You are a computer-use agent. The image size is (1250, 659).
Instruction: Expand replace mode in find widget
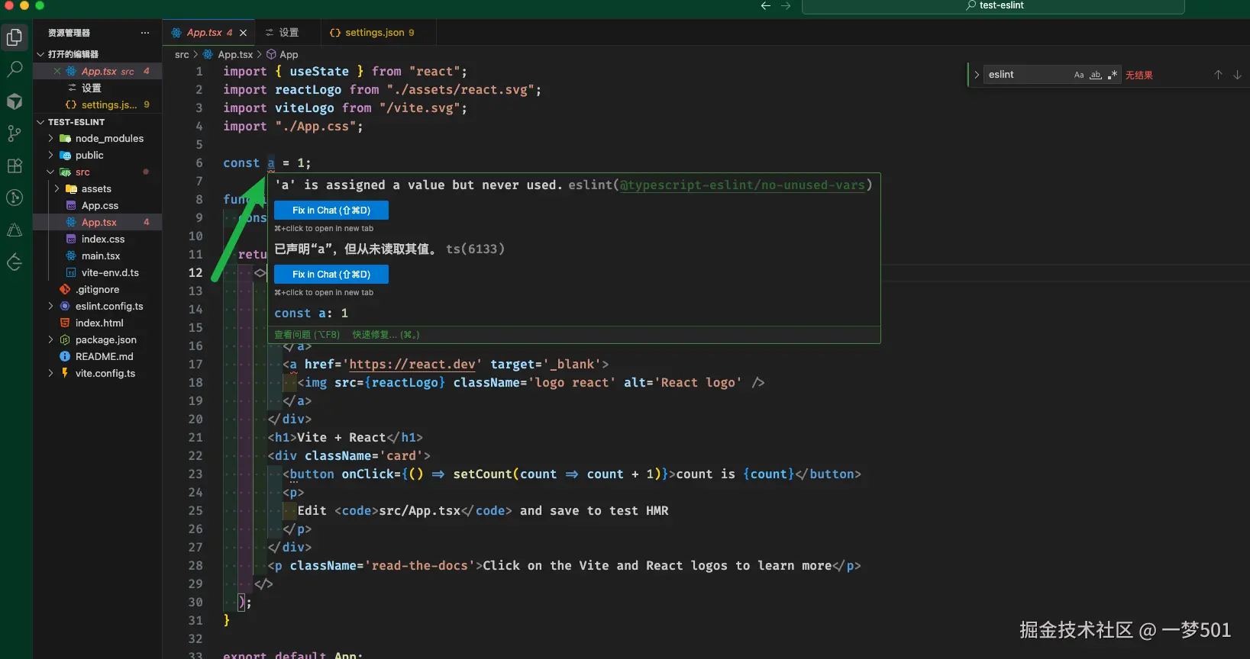coord(977,75)
